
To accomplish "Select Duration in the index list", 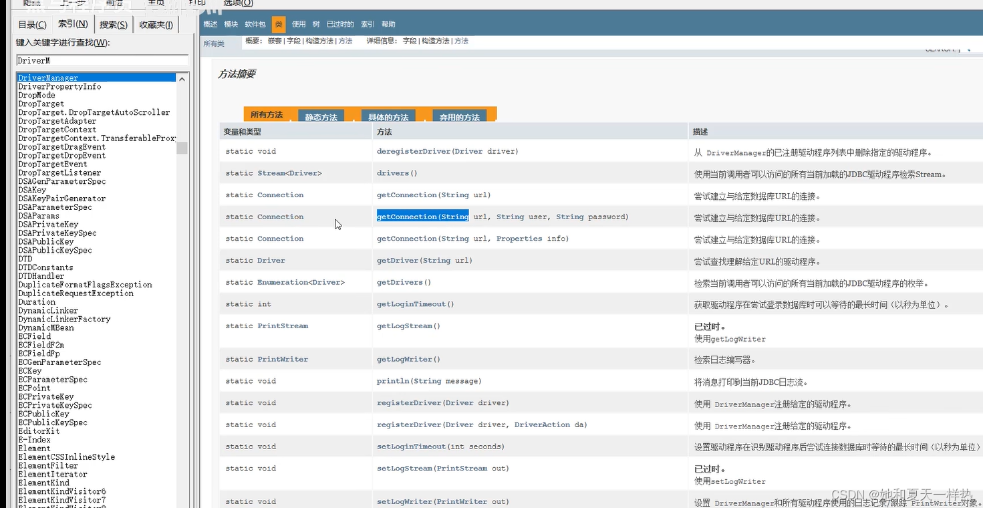I will point(37,302).
